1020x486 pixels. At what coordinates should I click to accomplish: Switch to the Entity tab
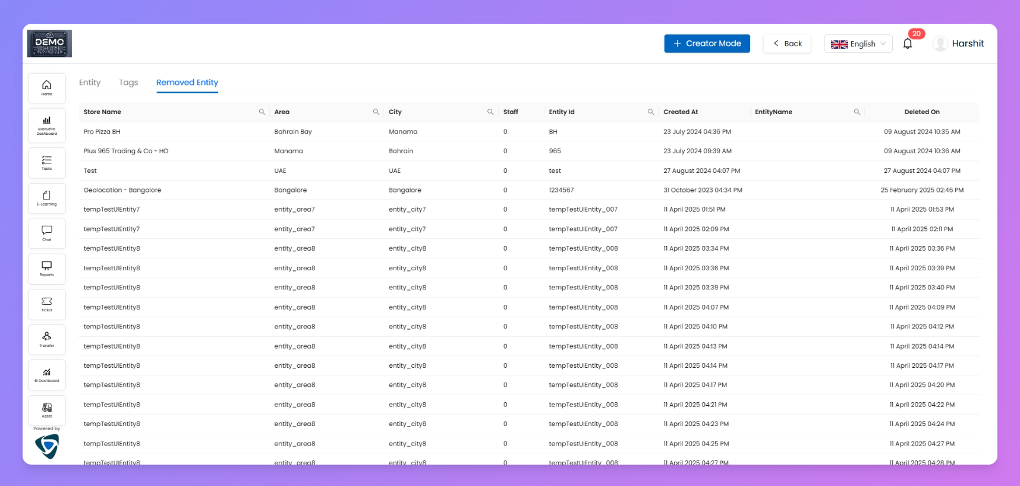click(90, 83)
